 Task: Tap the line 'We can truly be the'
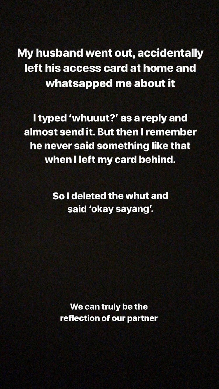(109, 307)
